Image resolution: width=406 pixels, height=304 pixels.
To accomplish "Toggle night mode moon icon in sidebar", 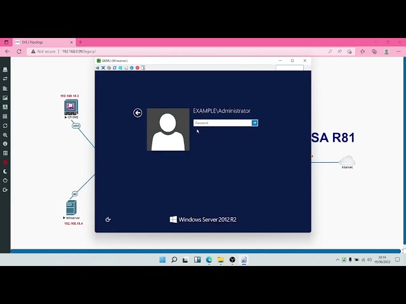I will click(5, 172).
